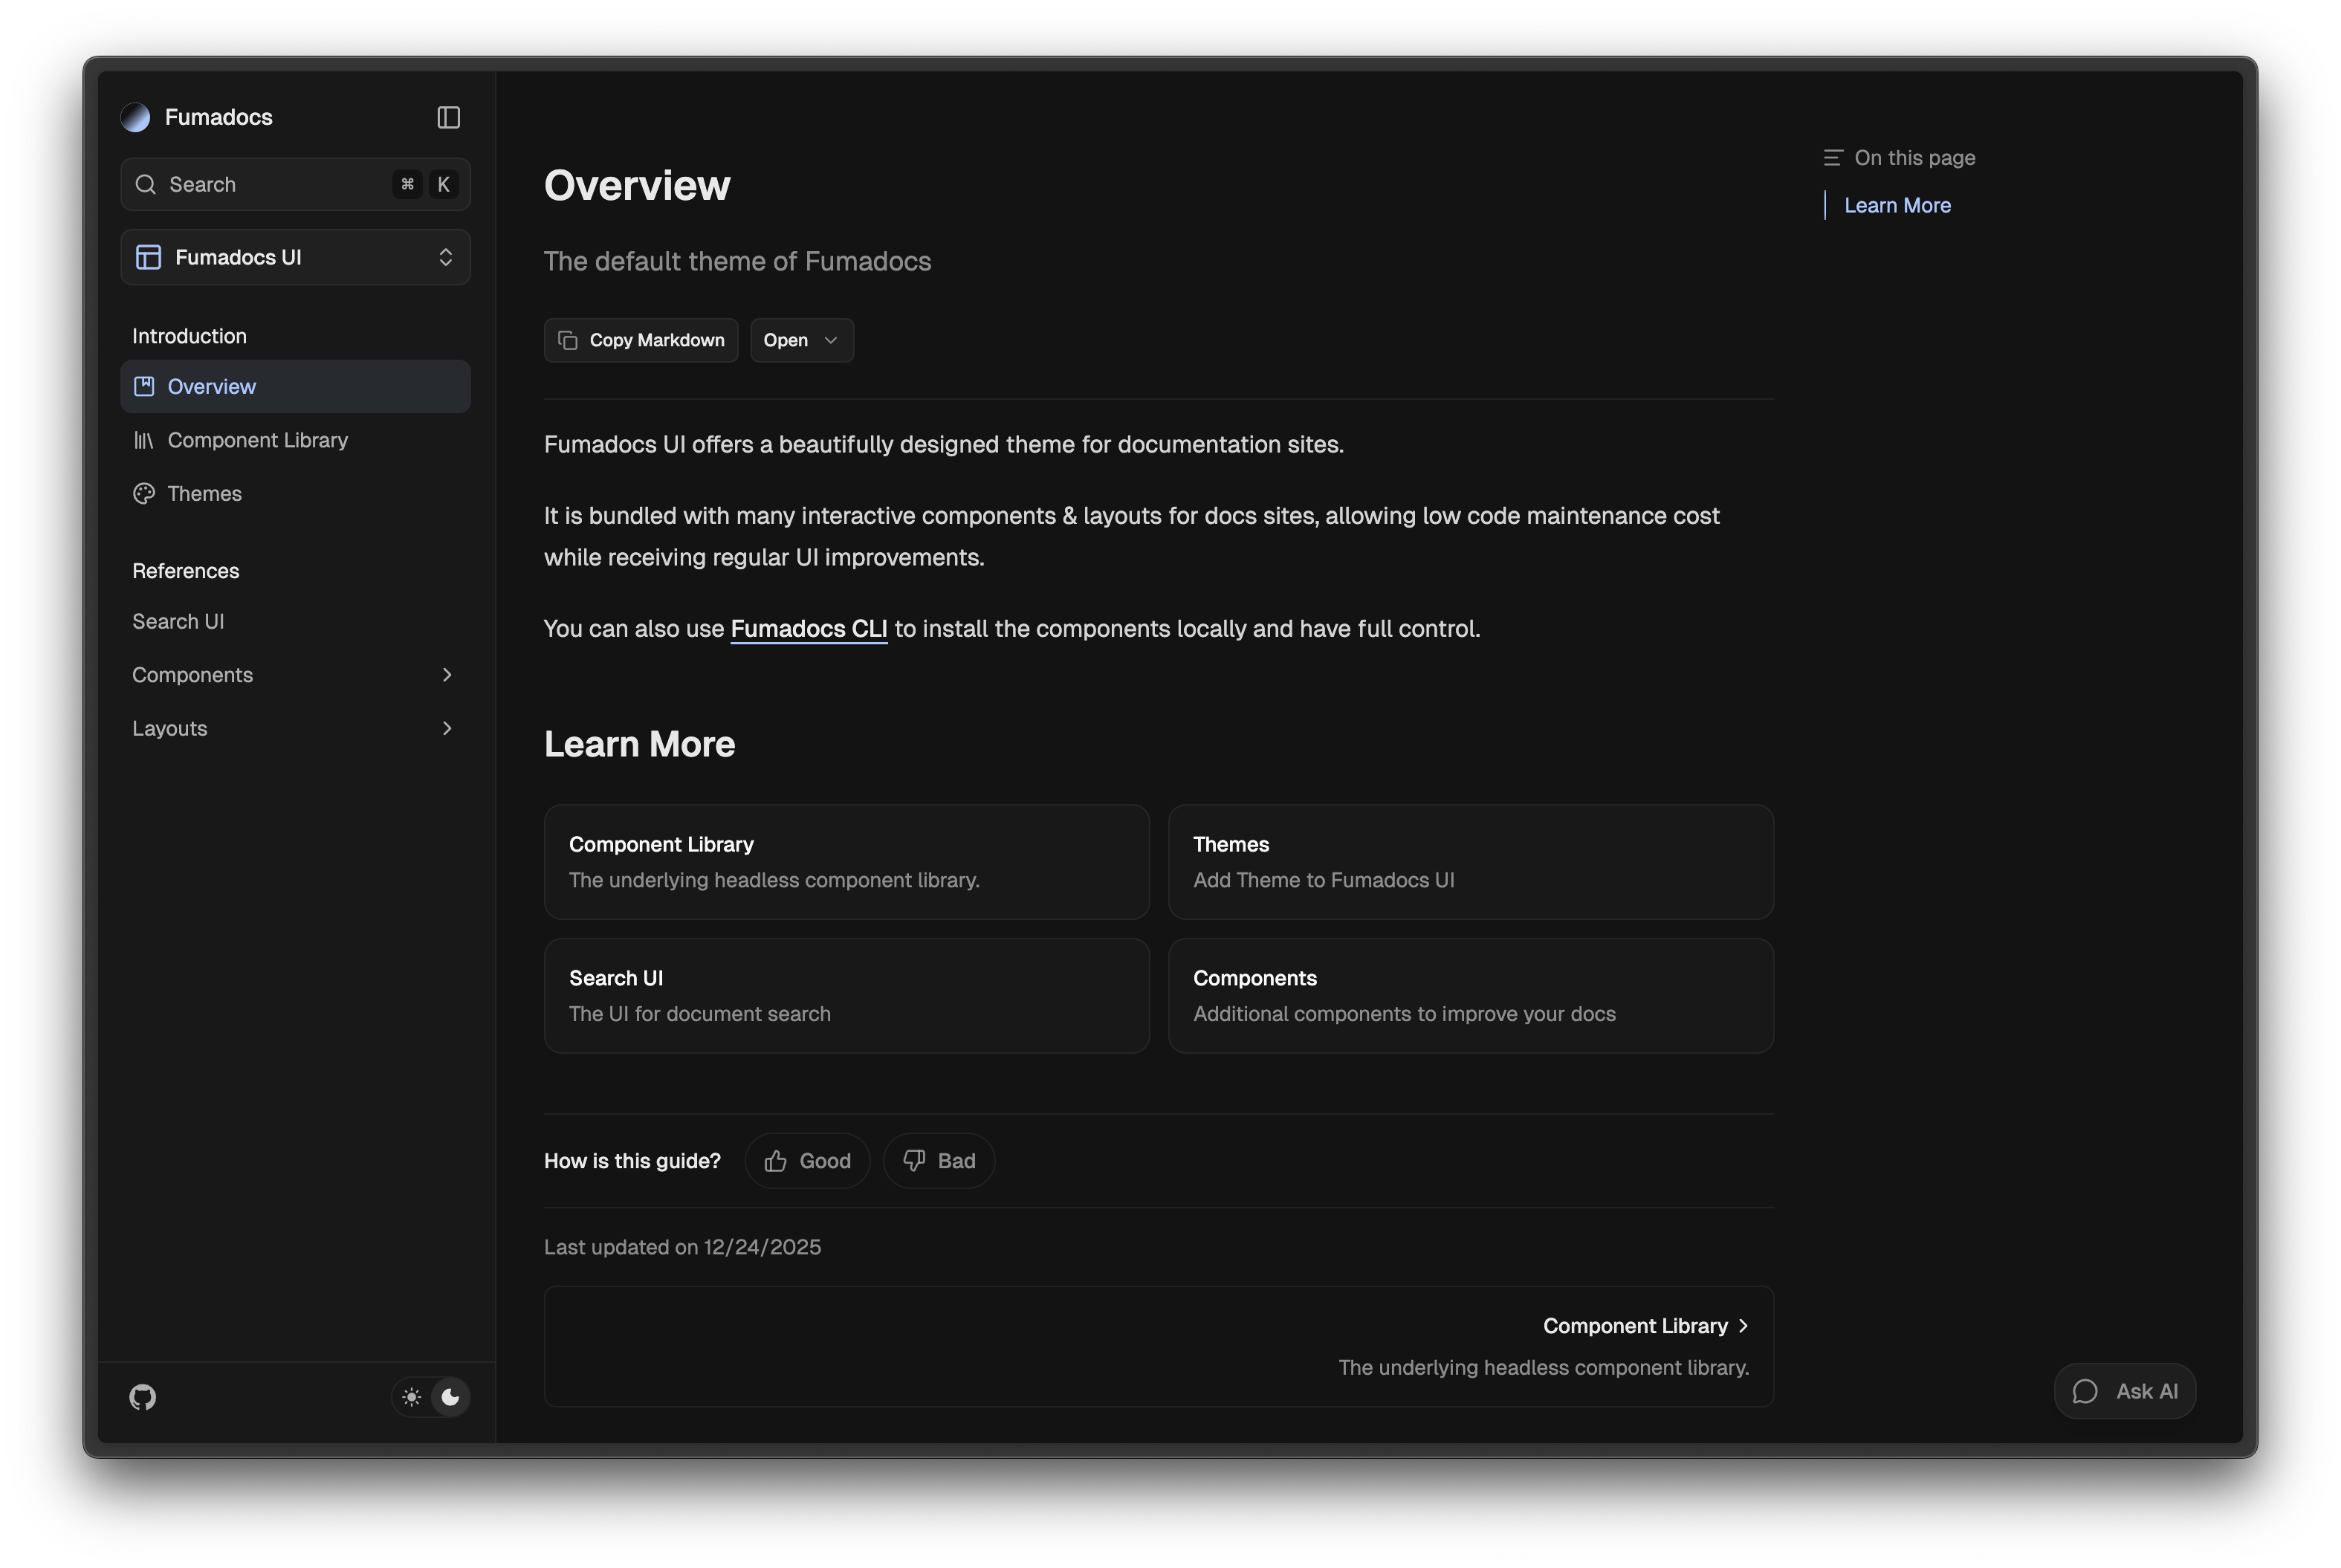The width and height of the screenshot is (2341, 1568).
Task: Open the Open dropdown menu
Action: coord(801,340)
